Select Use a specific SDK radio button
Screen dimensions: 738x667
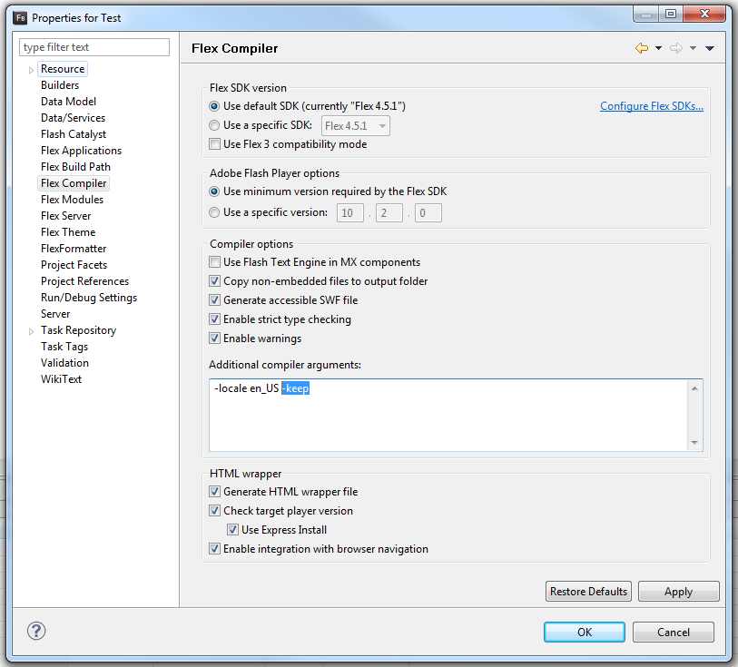pos(214,125)
